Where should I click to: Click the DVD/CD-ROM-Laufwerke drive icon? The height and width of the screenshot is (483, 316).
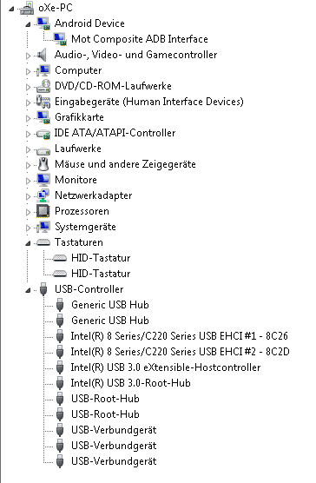(43, 86)
